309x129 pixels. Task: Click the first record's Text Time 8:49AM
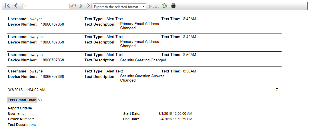pos(190,19)
